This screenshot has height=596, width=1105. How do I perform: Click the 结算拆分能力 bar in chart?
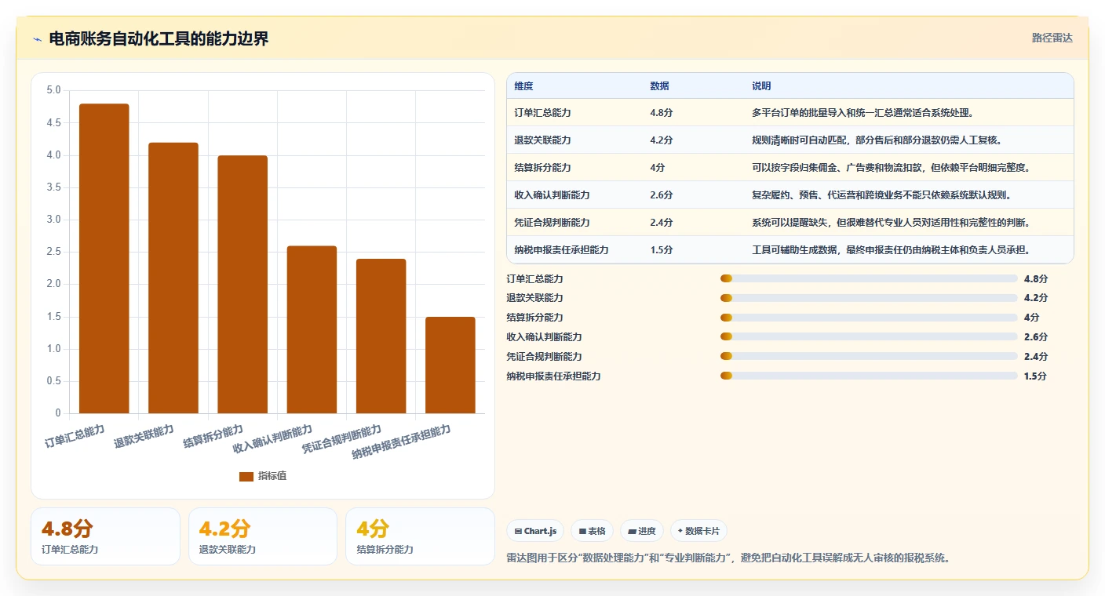[x=243, y=284]
